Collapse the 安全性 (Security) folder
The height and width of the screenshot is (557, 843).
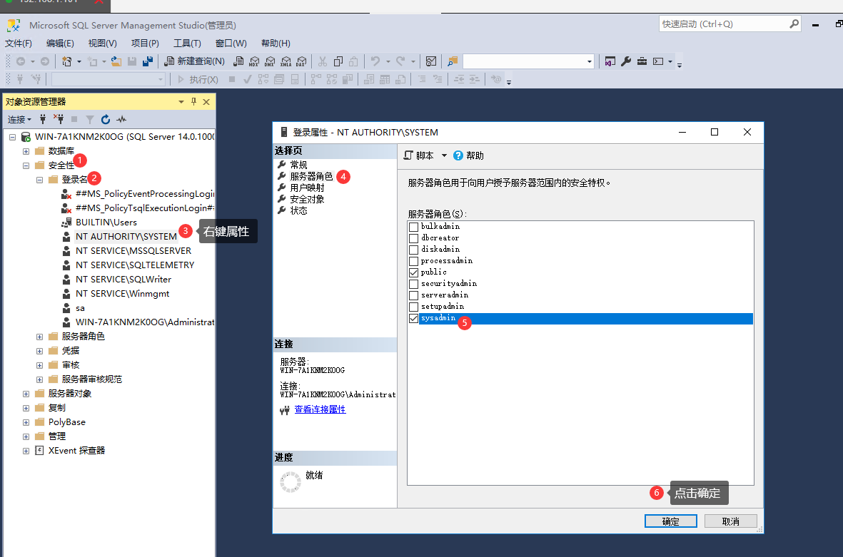pos(26,165)
